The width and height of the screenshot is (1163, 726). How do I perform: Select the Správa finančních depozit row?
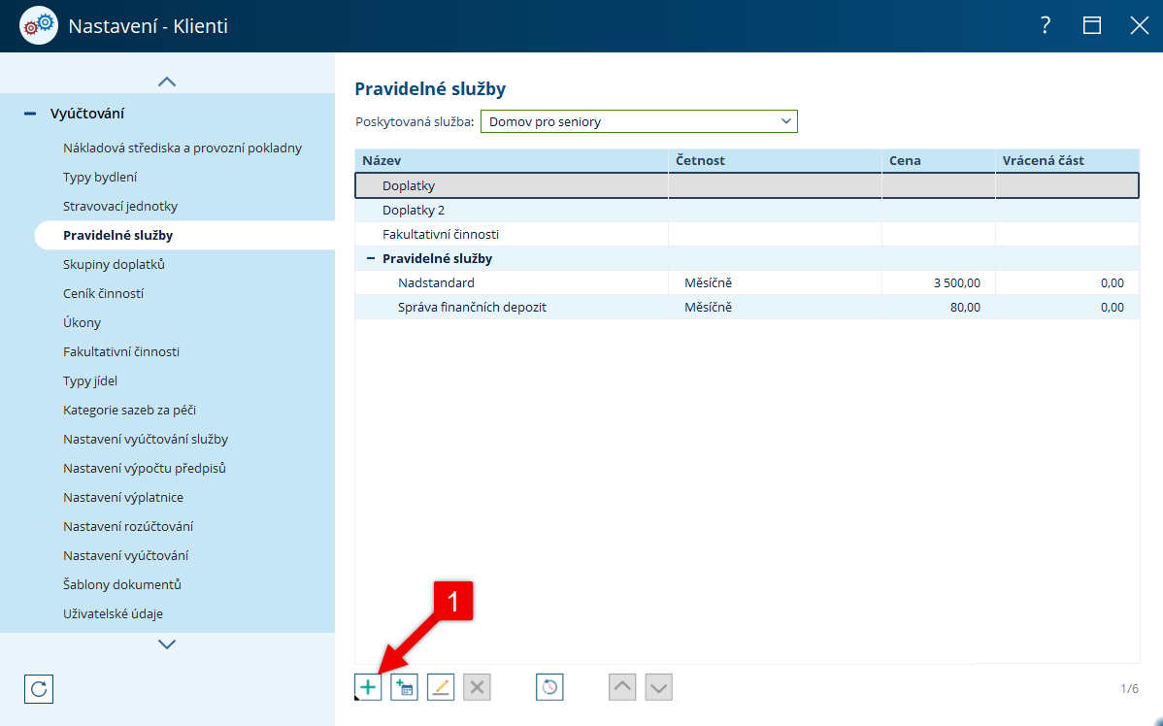[747, 307]
